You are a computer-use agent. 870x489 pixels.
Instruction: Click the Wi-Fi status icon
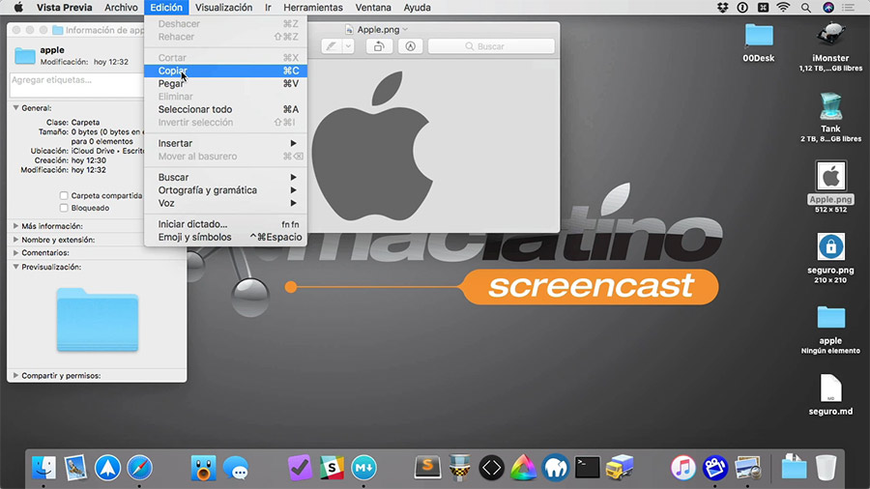pyautogui.click(x=783, y=7)
